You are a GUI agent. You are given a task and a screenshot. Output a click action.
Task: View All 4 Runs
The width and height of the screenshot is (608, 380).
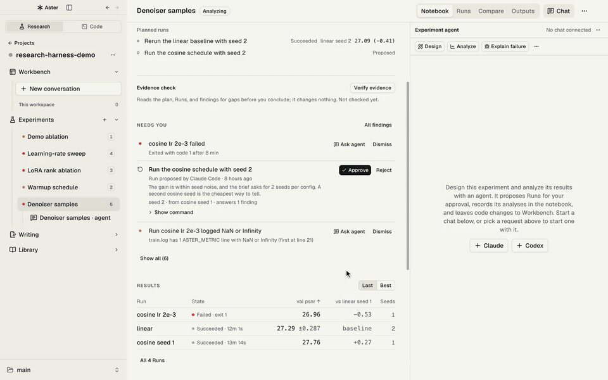(152, 360)
